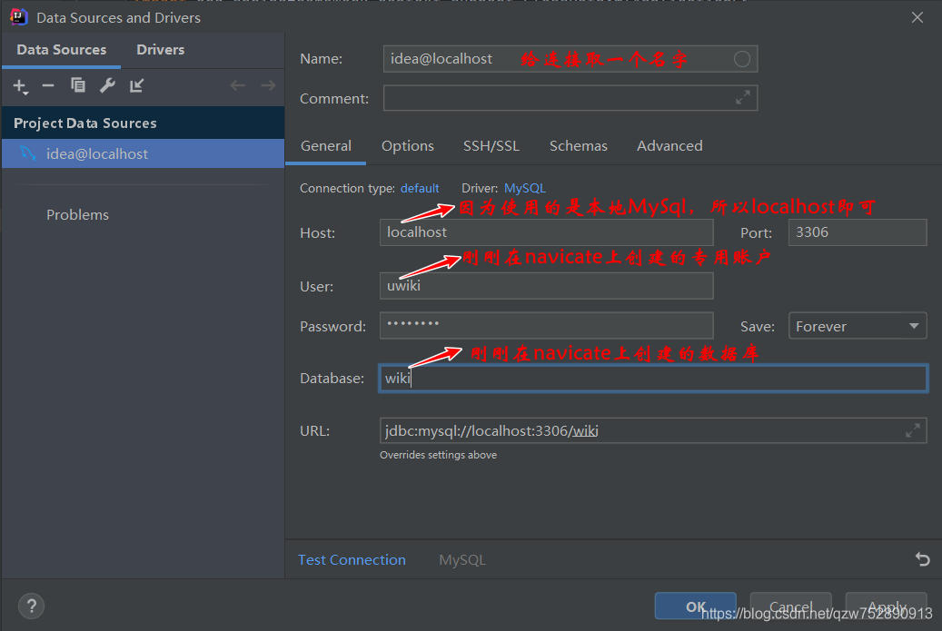Expand the URL field editor
This screenshot has height=631, width=942.
click(913, 430)
